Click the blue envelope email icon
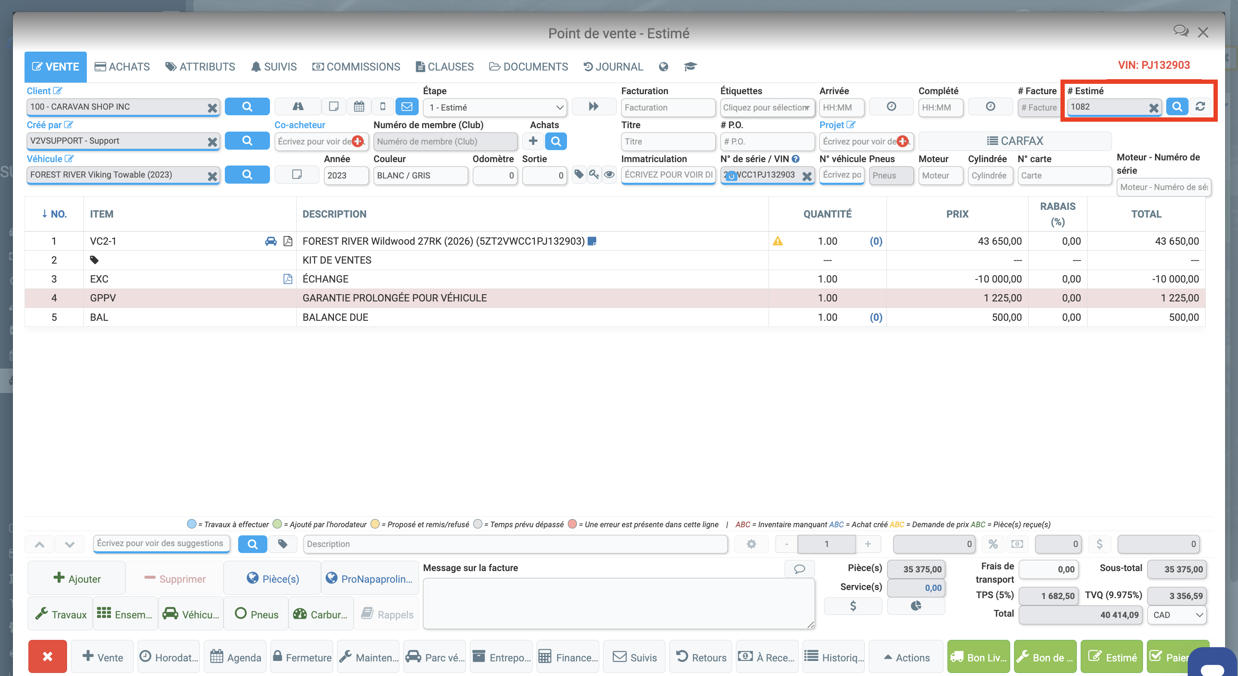 point(407,107)
